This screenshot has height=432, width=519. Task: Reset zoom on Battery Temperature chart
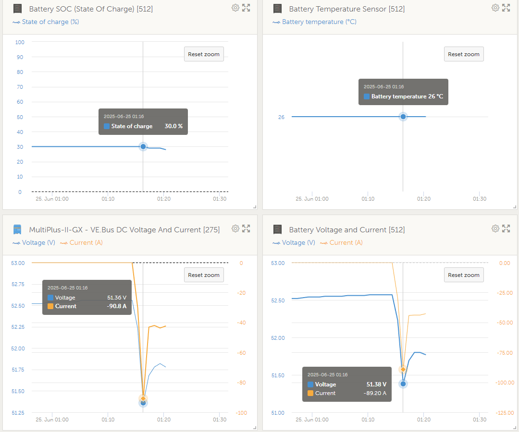pyautogui.click(x=464, y=54)
